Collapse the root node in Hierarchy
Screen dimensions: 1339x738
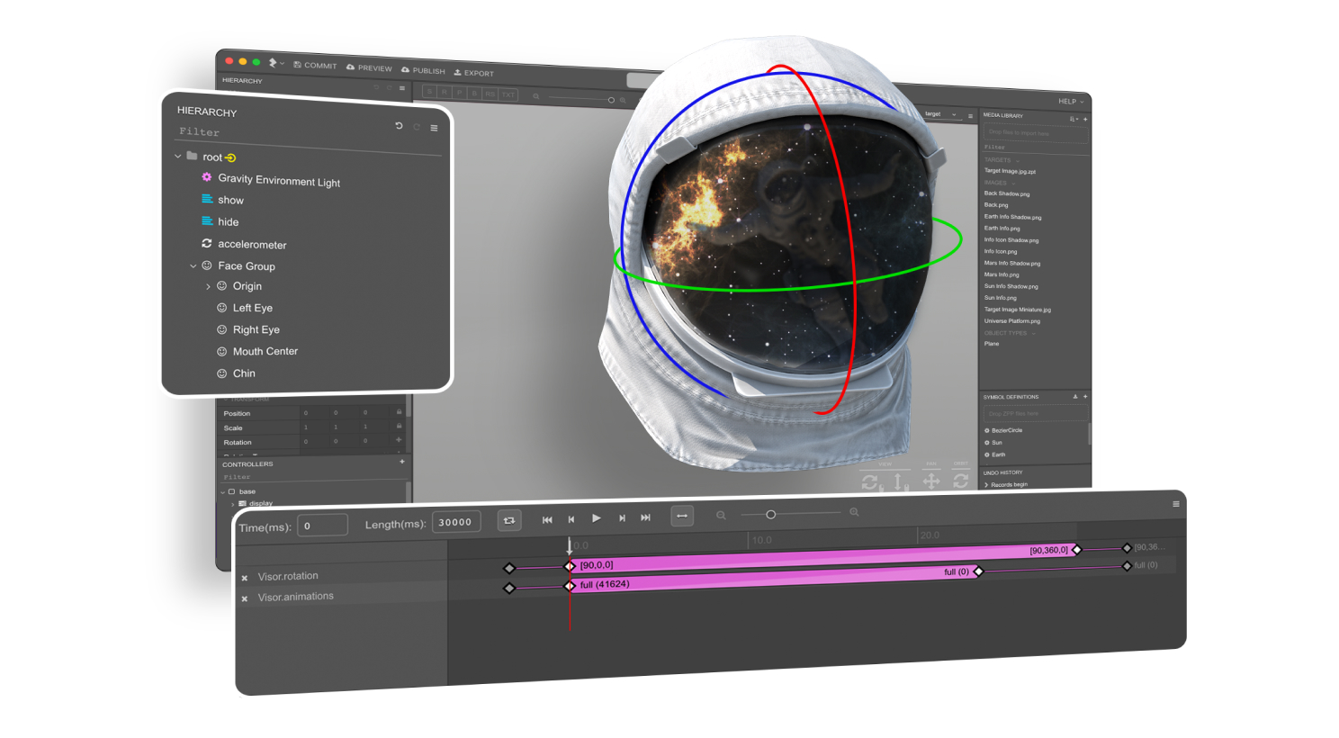pos(177,157)
